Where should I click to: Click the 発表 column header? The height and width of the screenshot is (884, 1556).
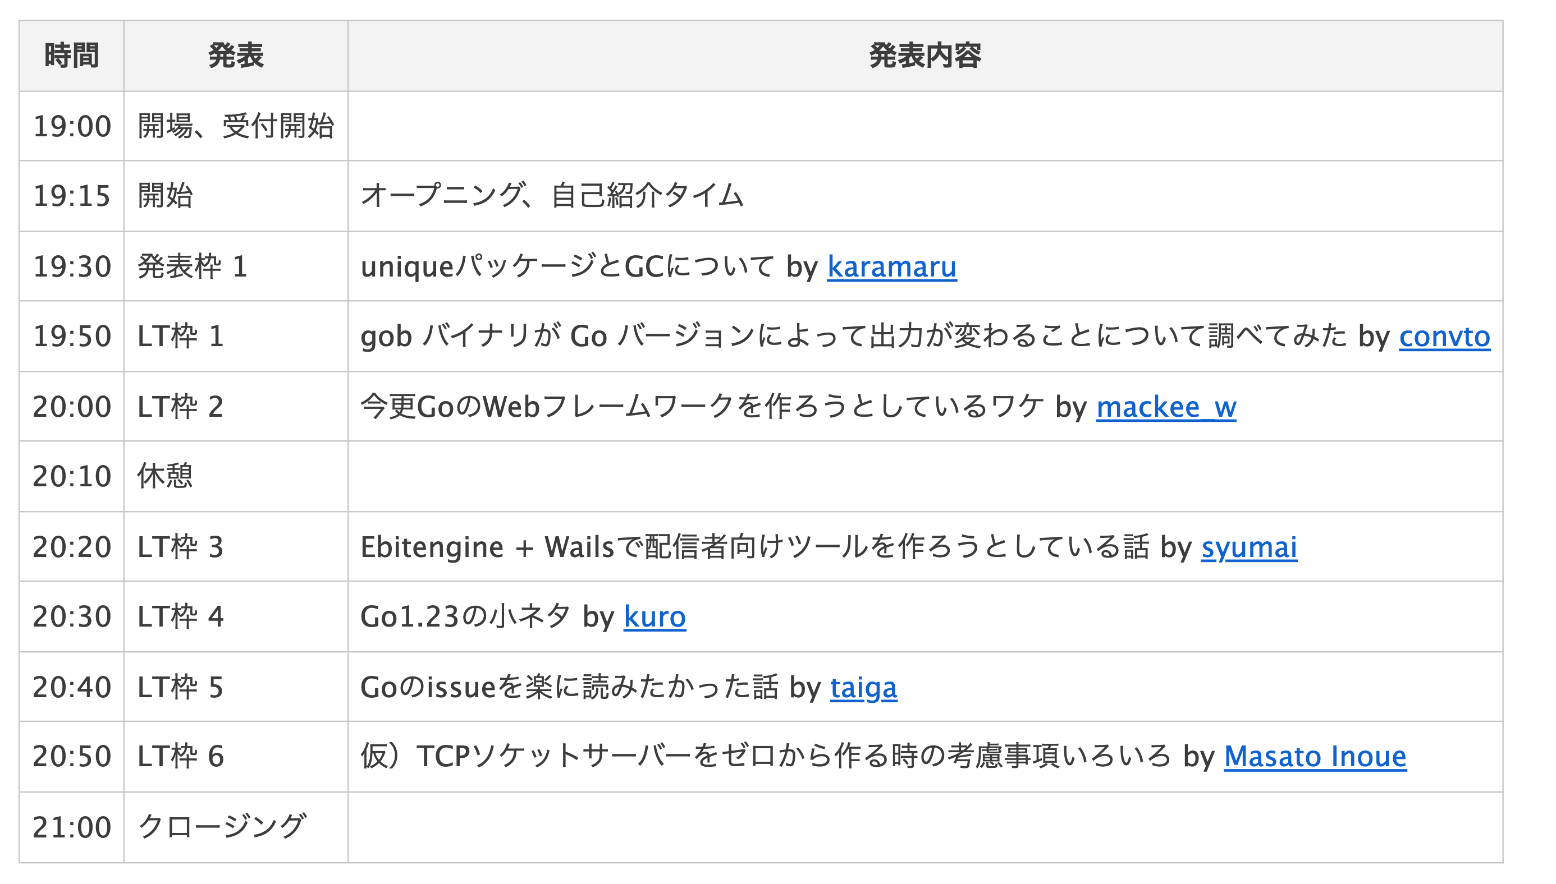(x=236, y=56)
